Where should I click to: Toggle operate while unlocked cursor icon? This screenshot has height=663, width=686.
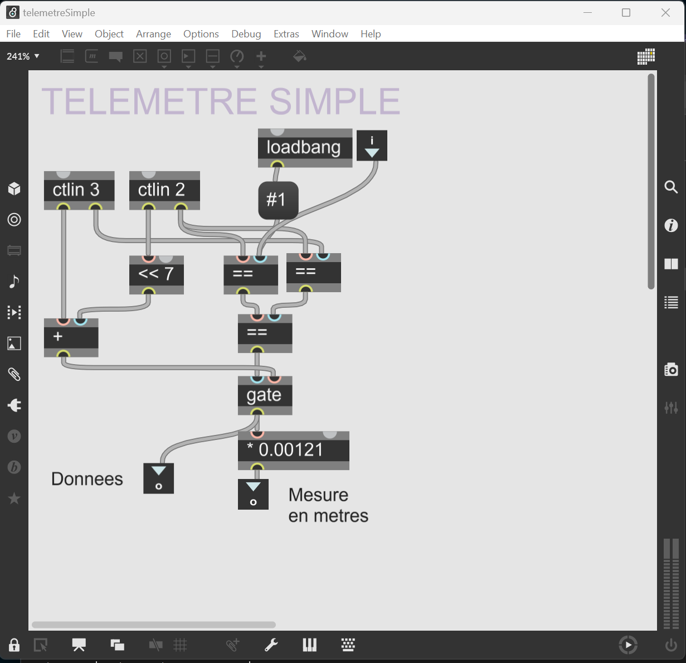coord(41,645)
